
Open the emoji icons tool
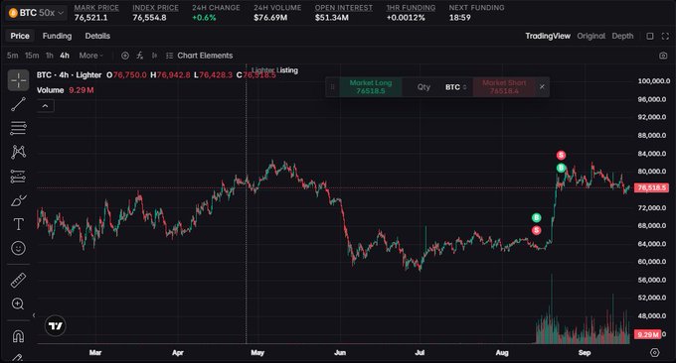coord(18,248)
